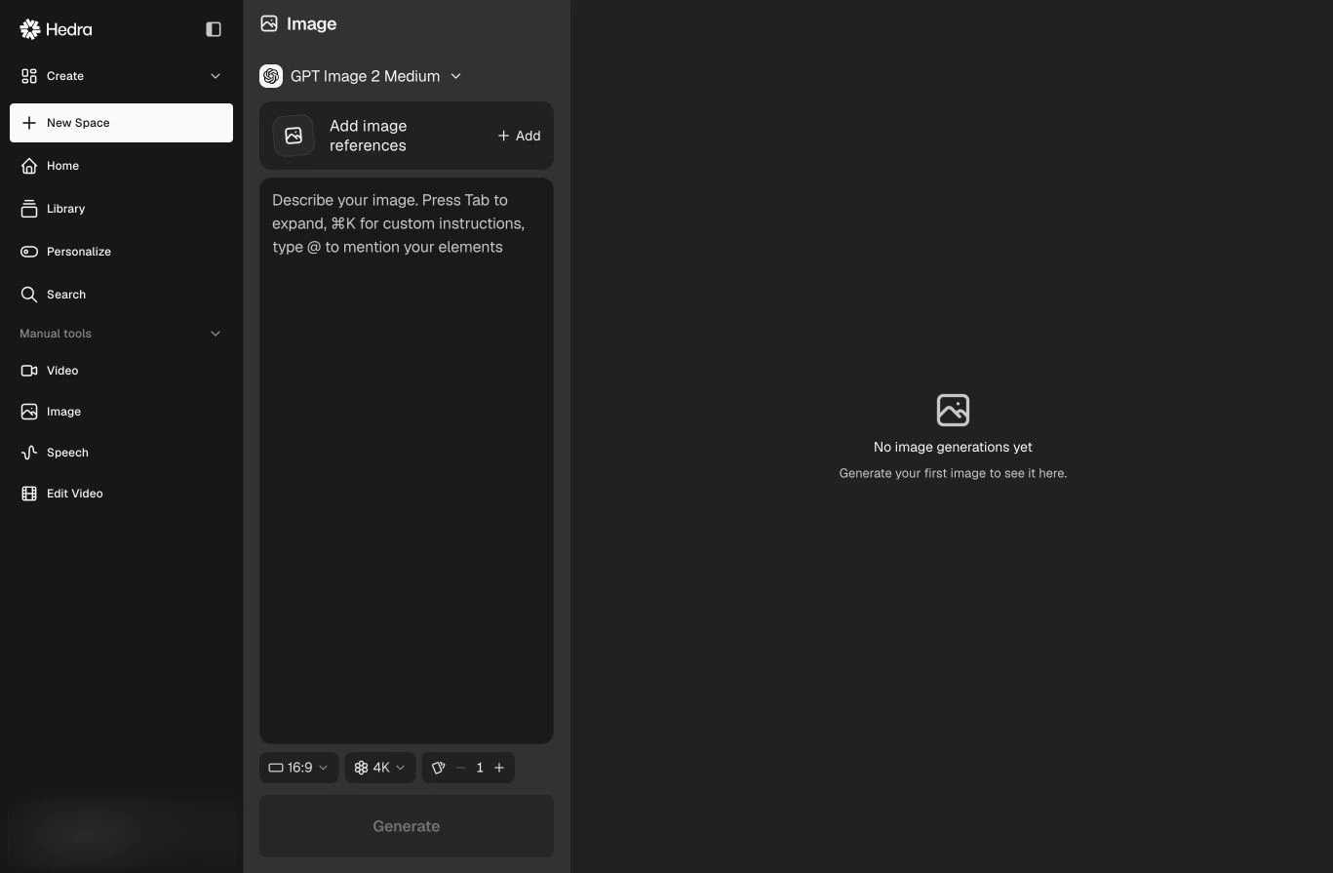Image resolution: width=1333 pixels, height=873 pixels.
Task: Expand the Create menu chevron
Action: tap(216, 76)
